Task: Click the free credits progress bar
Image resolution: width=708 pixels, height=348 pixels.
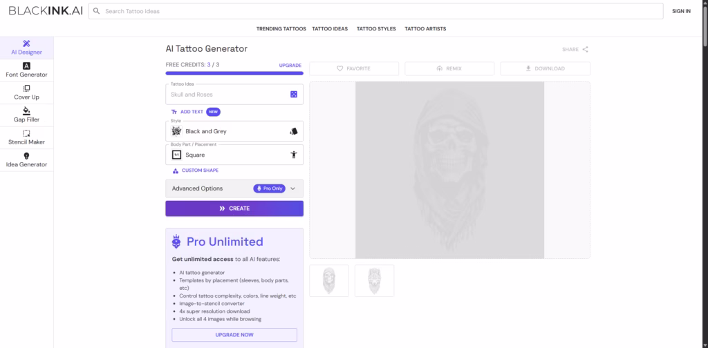Action: pos(234,72)
